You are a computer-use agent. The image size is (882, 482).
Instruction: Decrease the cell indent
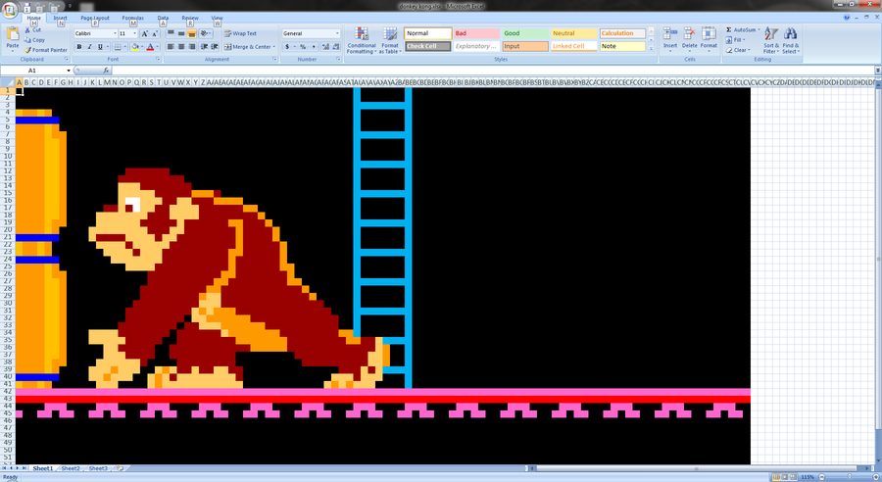pyautogui.click(x=204, y=47)
